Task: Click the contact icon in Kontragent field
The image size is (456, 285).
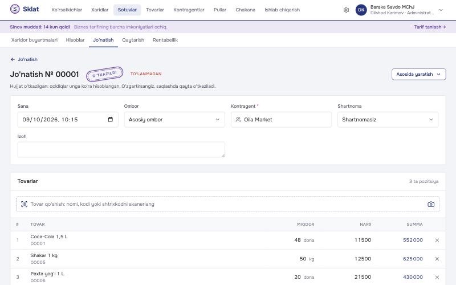Action: [238, 120]
